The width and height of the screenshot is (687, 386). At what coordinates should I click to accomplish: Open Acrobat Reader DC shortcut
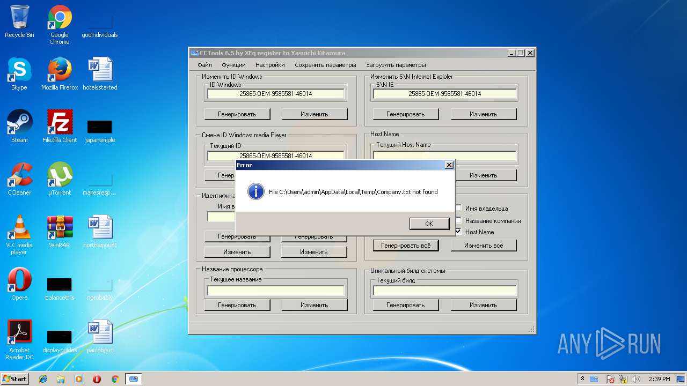pyautogui.click(x=19, y=340)
